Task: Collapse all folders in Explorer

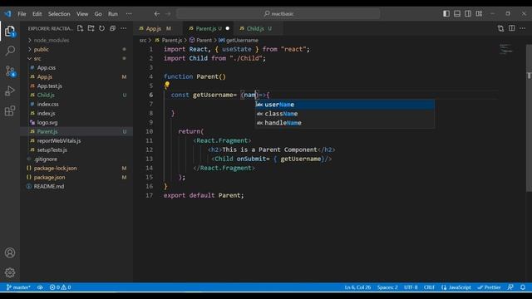Action: [113, 28]
